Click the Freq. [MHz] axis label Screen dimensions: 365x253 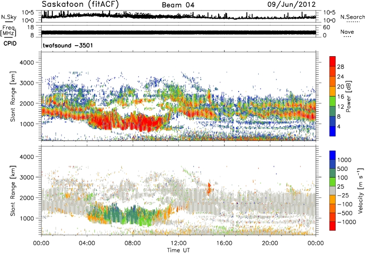click(8, 31)
